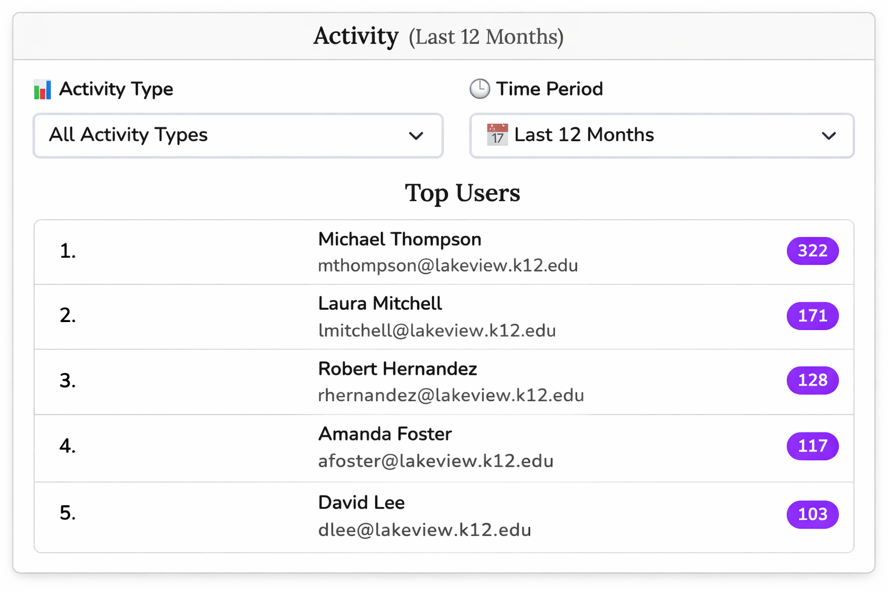Open the Last 12 Months time period dropdown

662,136
